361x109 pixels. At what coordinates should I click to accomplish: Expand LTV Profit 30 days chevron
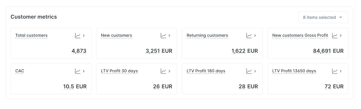[169, 71]
